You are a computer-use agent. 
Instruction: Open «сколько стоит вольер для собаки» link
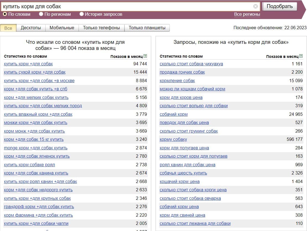(194, 106)
